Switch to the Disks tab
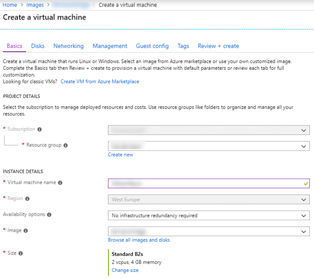Screen dimensions: 314x279 coord(38,46)
